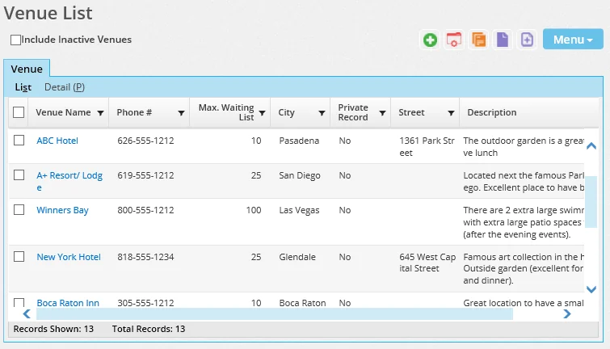
Task: Expand the Phone # column filter arrow
Action: (181, 113)
